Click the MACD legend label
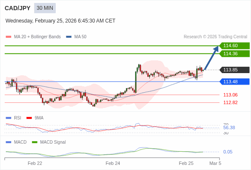Viewport: 251px width, 170px height. pos(20,142)
